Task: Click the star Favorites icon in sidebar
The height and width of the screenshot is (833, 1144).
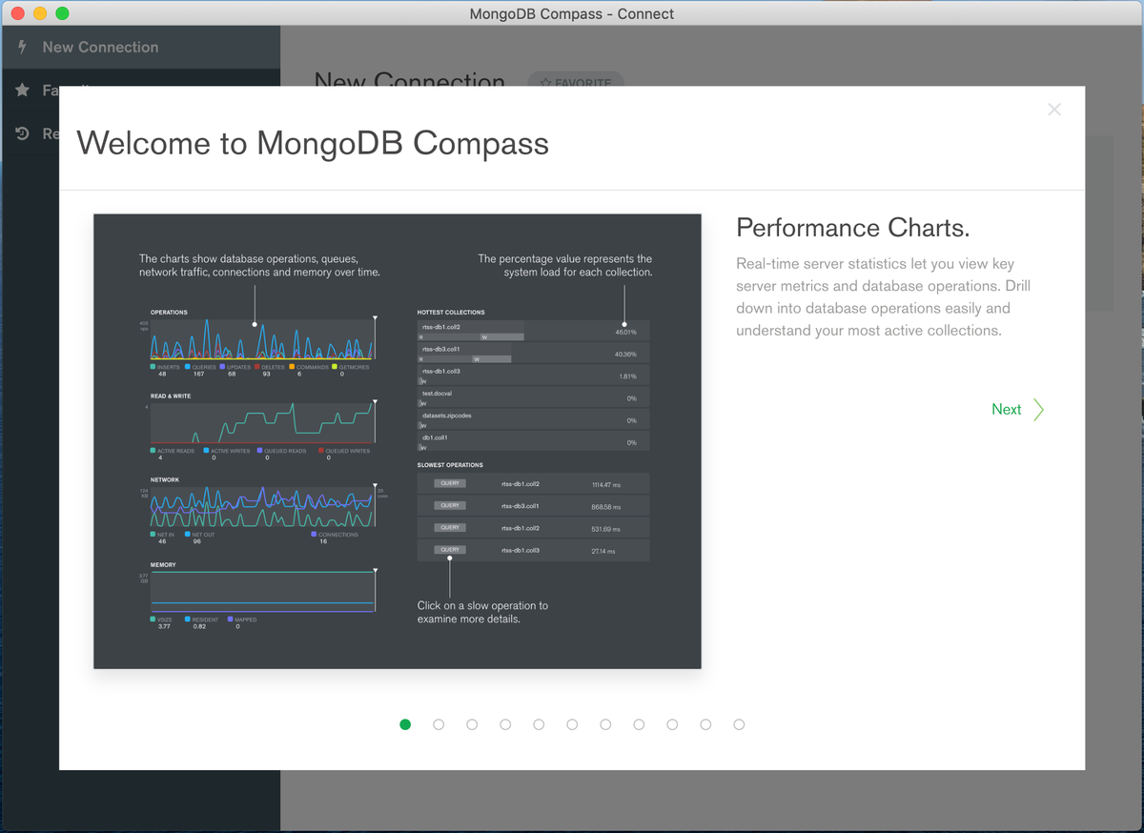Action: coord(23,91)
